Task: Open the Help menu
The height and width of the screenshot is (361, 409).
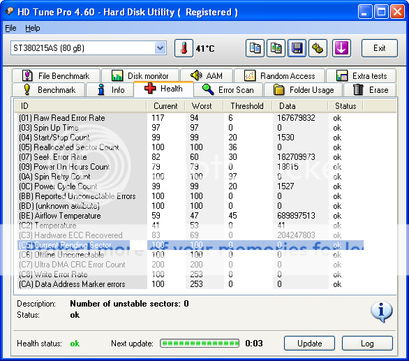Action: pyautogui.click(x=33, y=28)
